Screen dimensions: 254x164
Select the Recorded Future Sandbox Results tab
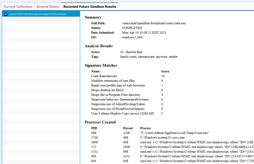90,7
